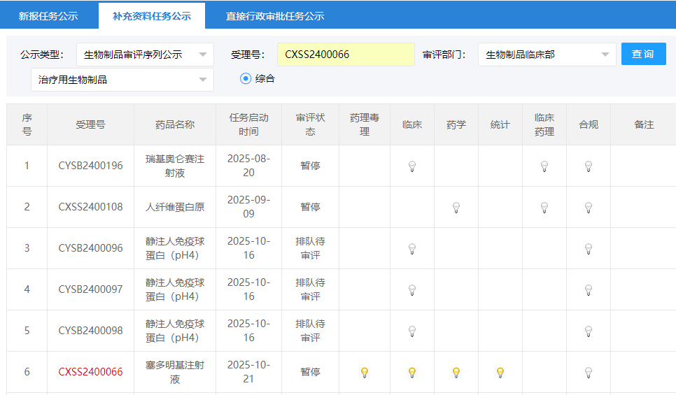Click the 临床药理 bulb icon for CYSB2400196
This screenshot has height=395, width=676.
(544, 166)
